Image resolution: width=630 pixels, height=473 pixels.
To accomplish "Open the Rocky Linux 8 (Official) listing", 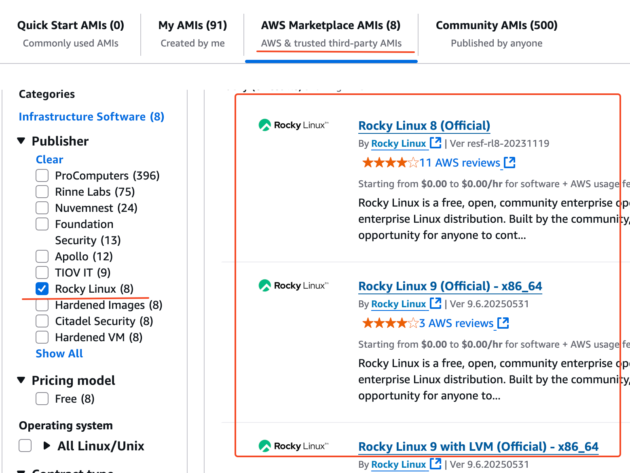I will tap(424, 126).
